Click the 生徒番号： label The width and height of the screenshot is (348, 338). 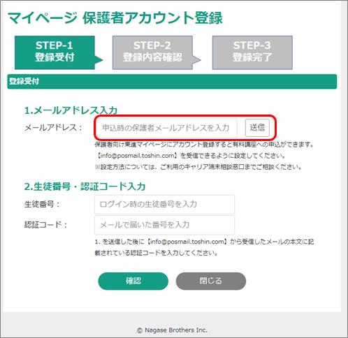pyautogui.click(x=42, y=204)
